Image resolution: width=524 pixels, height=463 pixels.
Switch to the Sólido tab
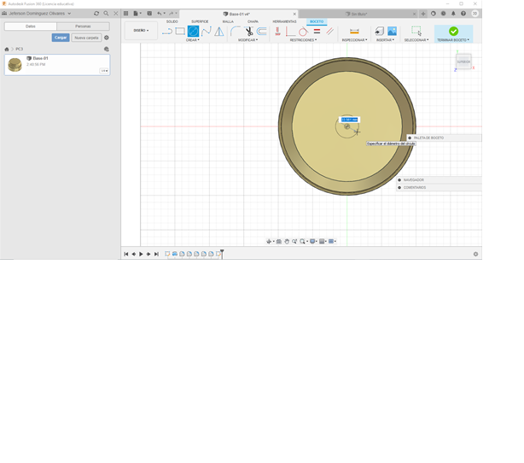172,21
